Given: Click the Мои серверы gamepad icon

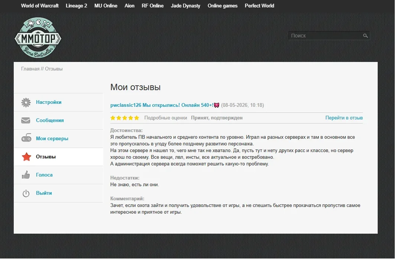Looking at the screenshot, I should (26, 139).
